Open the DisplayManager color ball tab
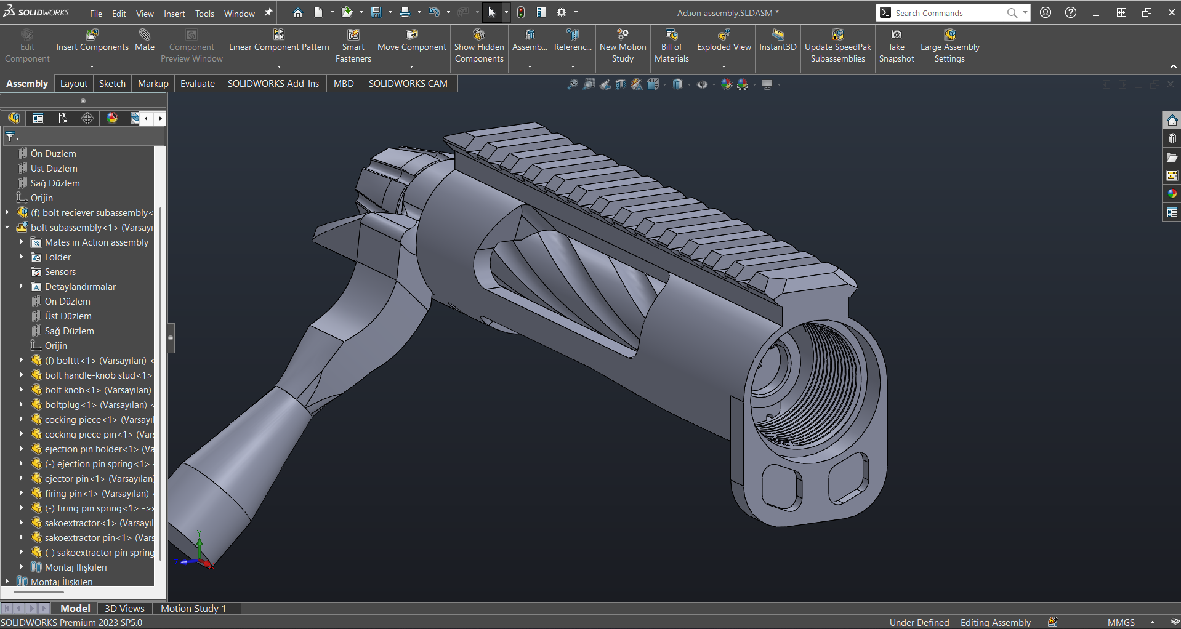Image resolution: width=1181 pixels, height=629 pixels. click(112, 118)
